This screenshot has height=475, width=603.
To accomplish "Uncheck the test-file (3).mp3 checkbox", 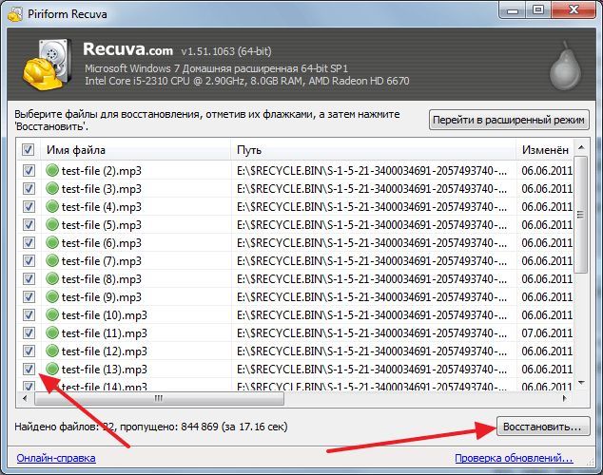I will coord(29,188).
